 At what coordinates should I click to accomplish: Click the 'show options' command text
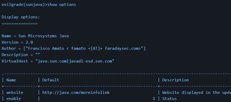tap(62, 5)
